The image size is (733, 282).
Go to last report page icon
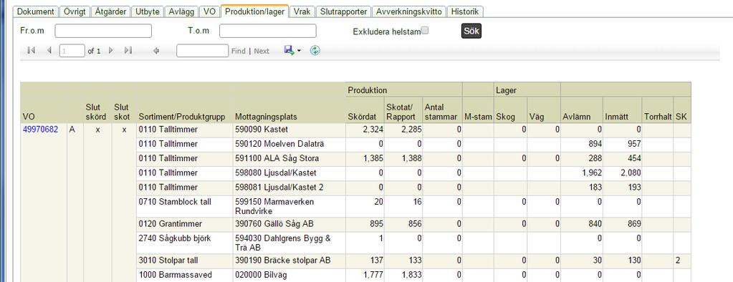coord(128,50)
